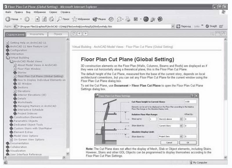This screenshot has height=168, width=232.
Task: Expand the Interaction book
Action: (17, 54)
